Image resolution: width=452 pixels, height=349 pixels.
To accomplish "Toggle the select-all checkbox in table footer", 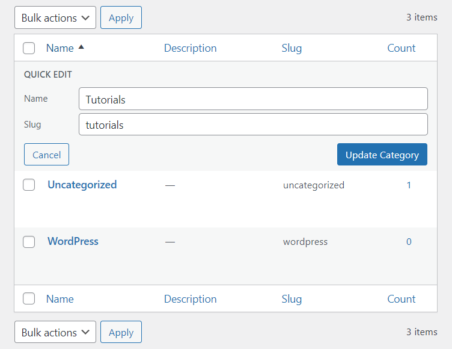I will pos(29,298).
